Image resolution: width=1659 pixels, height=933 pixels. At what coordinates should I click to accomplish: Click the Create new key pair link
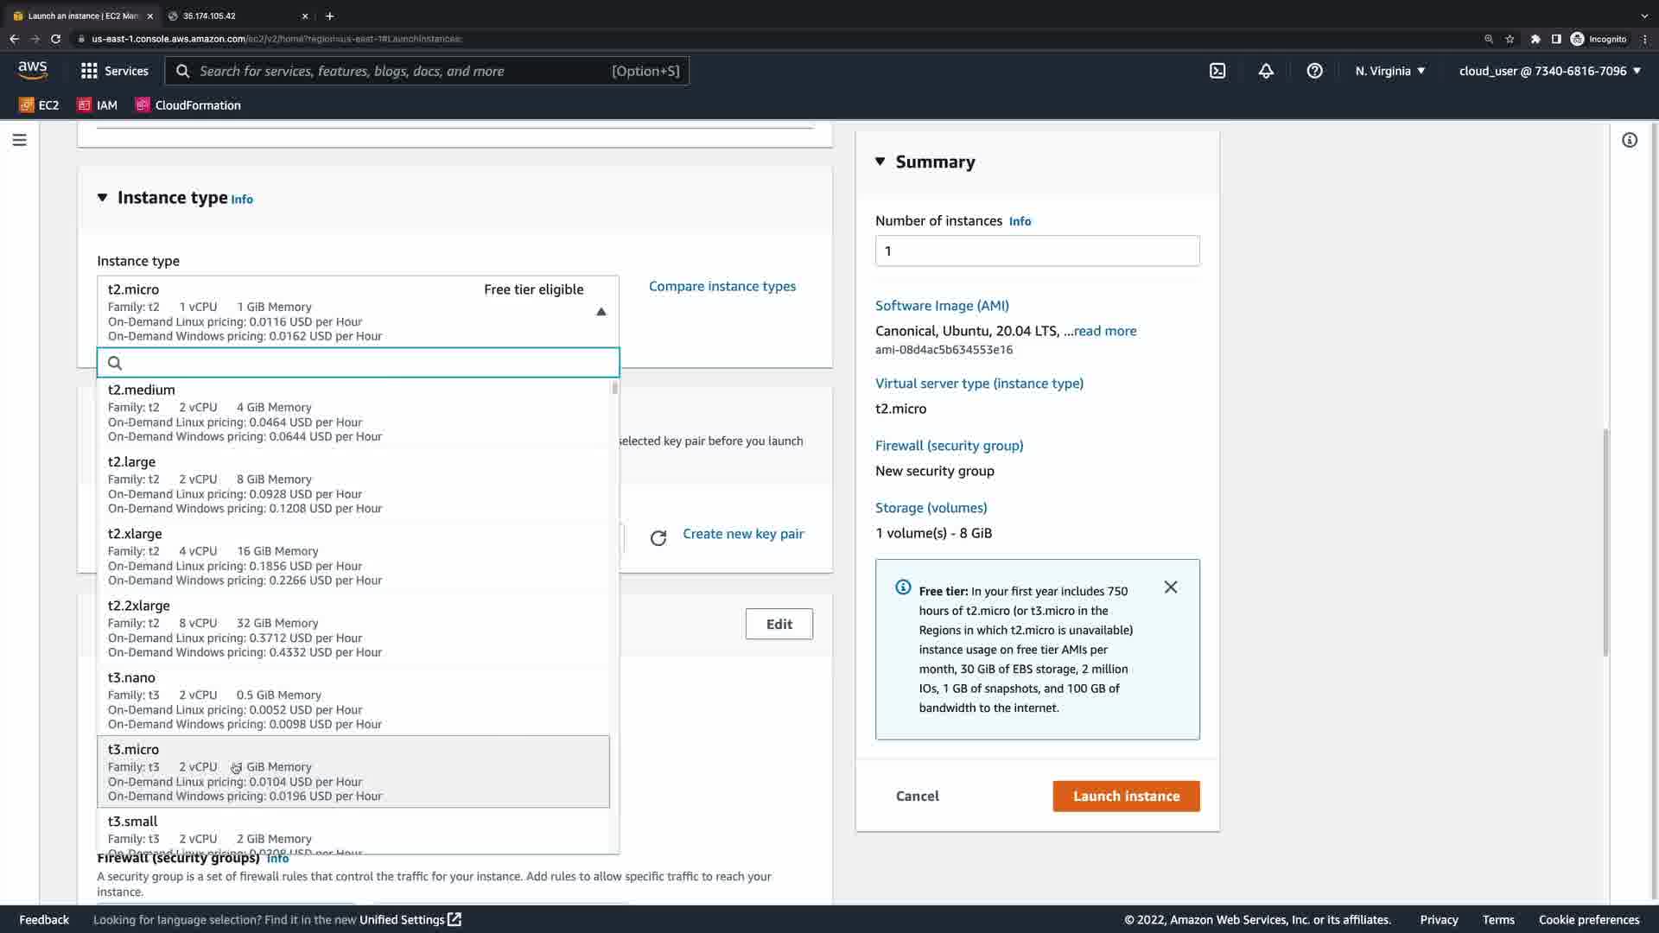[743, 534]
